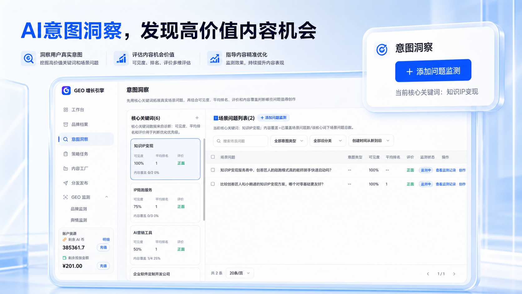Click the large 添加问题监测 blue button
The height and width of the screenshot is (294, 522).
(x=433, y=71)
